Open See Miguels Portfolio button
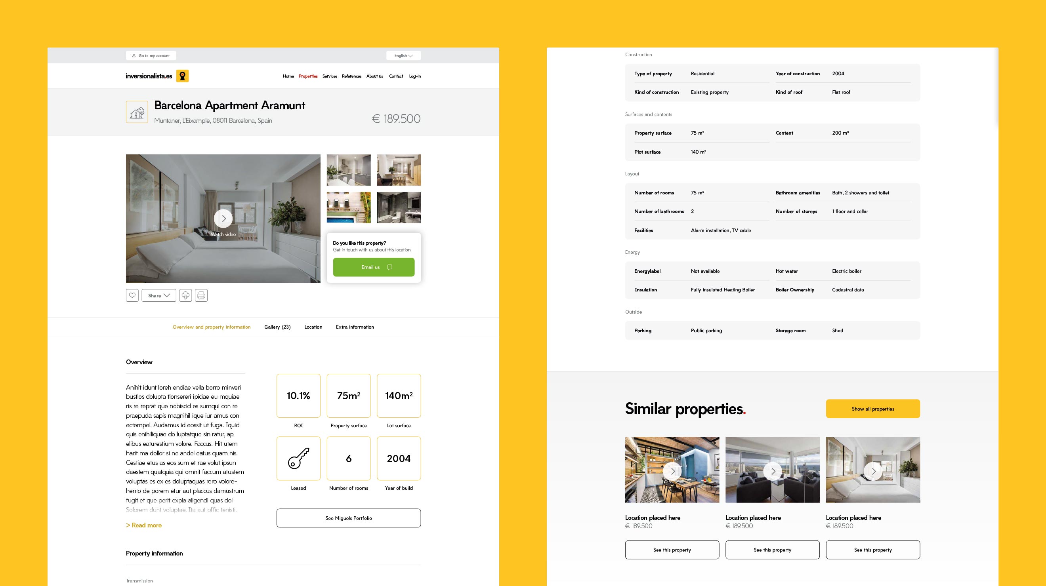 tap(348, 518)
